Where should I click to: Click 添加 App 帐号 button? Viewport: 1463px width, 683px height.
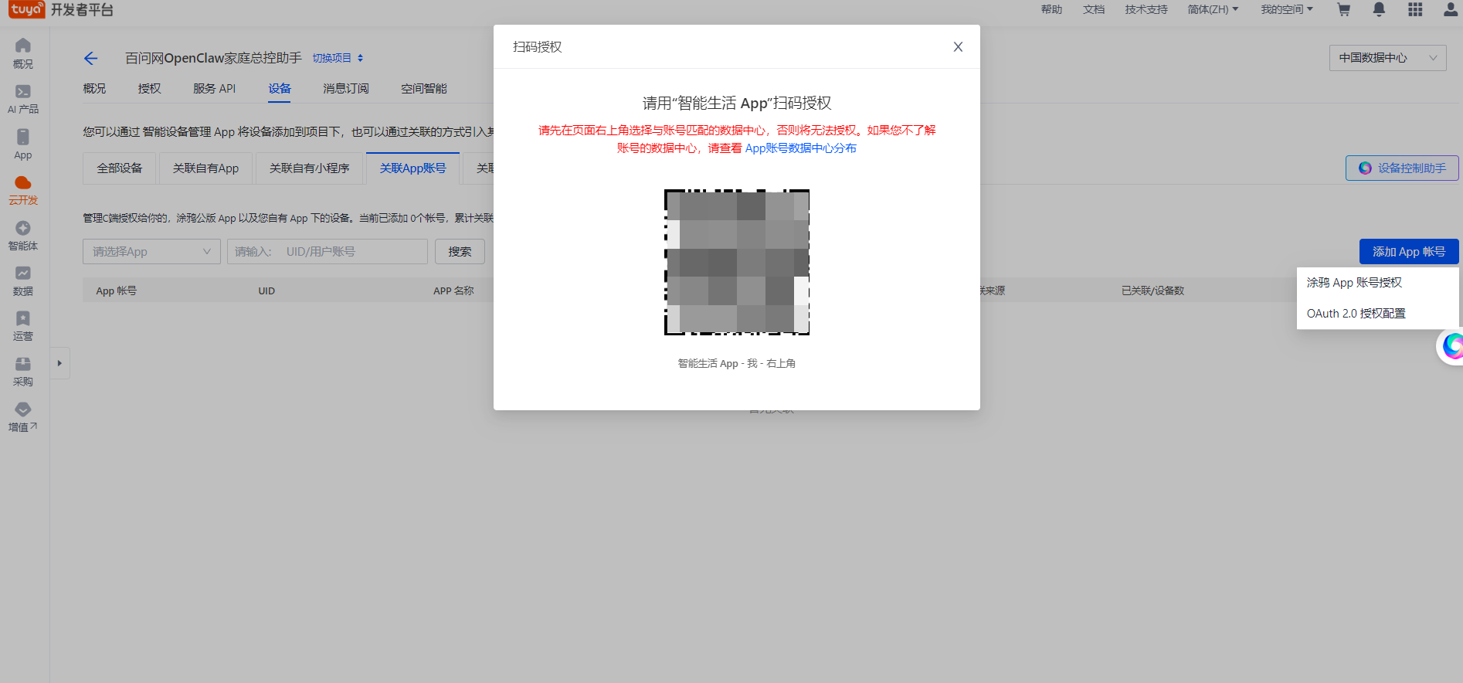[1409, 251]
